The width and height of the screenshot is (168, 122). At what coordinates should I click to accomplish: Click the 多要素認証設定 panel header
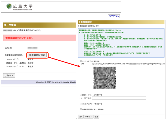pos(85,22)
